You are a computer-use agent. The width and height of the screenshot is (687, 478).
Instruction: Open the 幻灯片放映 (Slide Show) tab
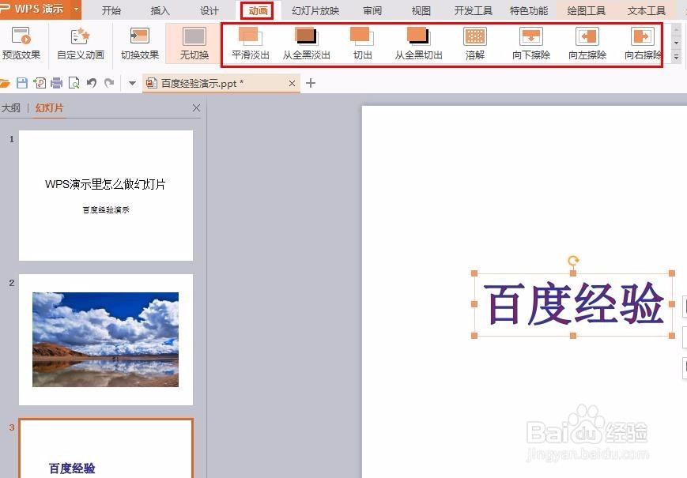[x=315, y=10]
